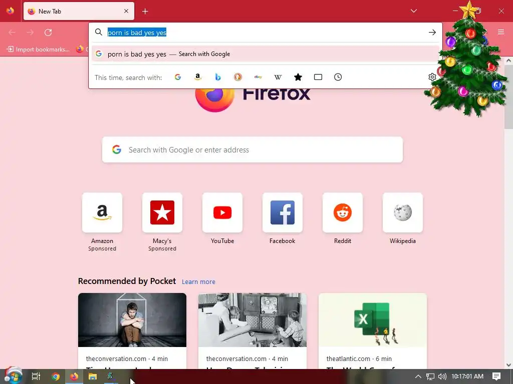This screenshot has width=513, height=384.
Task: Open the clock showing 10:17:01 AM
Action: tap(467, 376)
